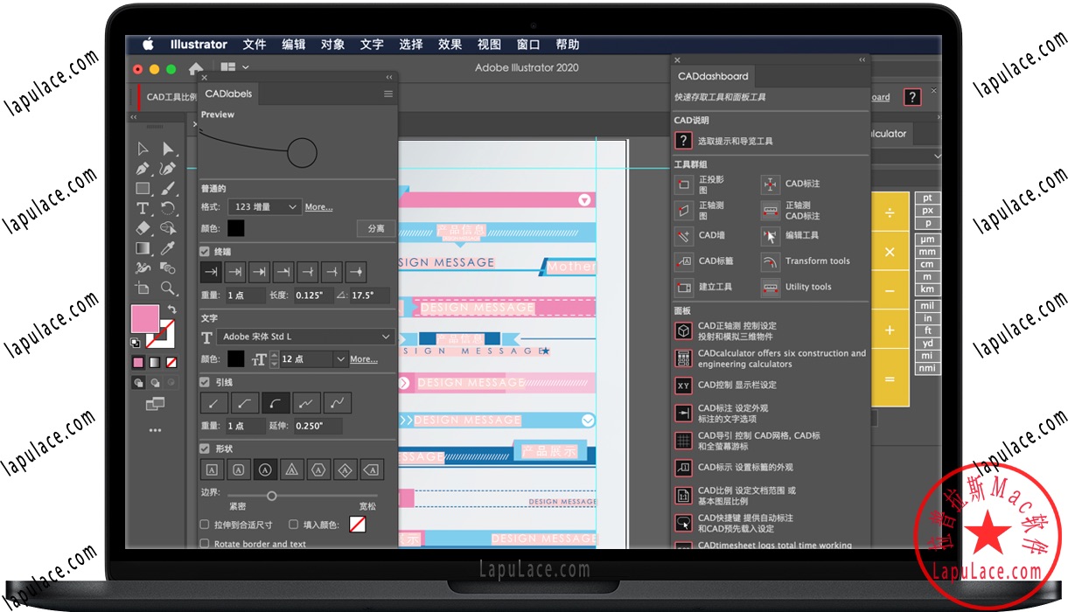Screen dimensions: 1068x612
Task: Open the CADcalculator panel icon
Action: click(684, 358)
